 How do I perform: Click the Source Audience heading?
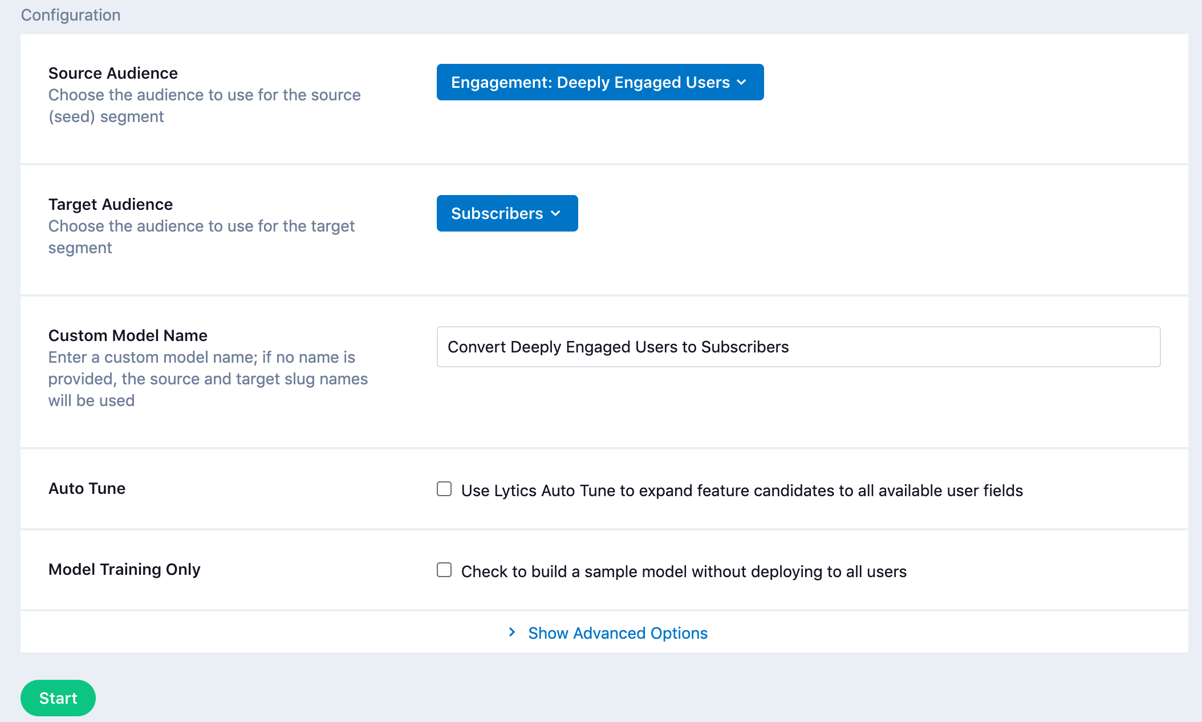113,73
